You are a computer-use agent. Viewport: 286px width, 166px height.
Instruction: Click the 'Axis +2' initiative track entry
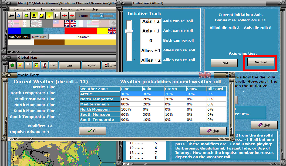(151, 21)
